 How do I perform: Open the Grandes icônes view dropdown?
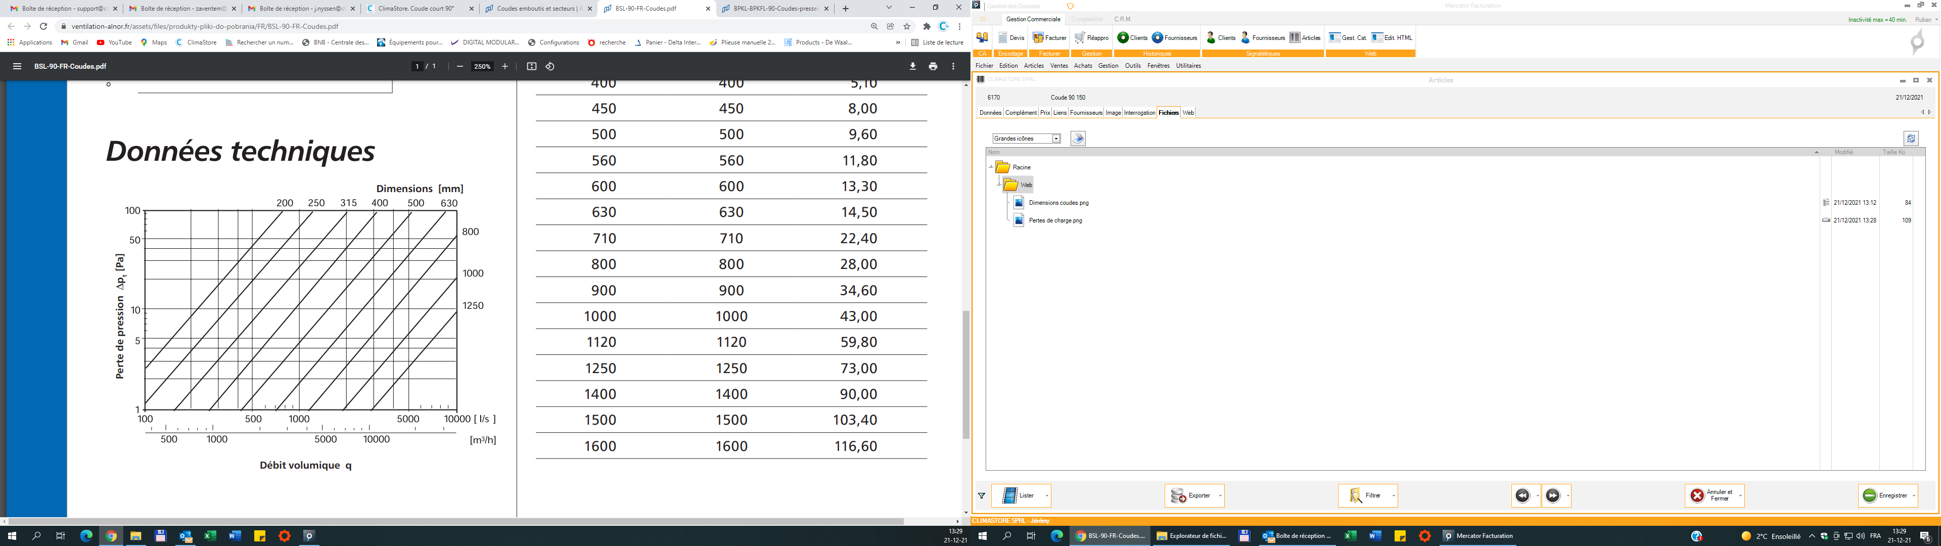(x=1055, y=139)
